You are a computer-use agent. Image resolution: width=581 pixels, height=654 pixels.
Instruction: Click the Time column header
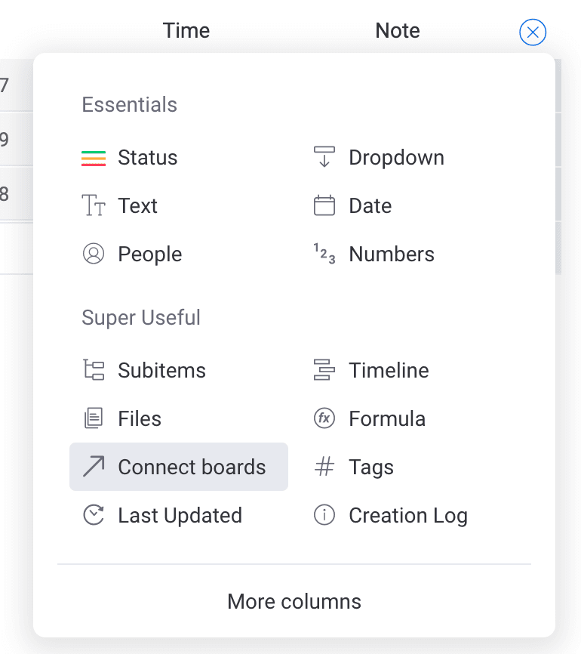(186, 31)
